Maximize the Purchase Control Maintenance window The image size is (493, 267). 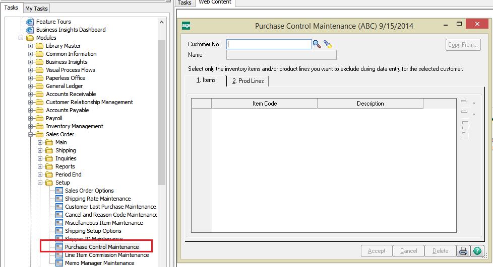pyautogui.click(x=459, y=24)
